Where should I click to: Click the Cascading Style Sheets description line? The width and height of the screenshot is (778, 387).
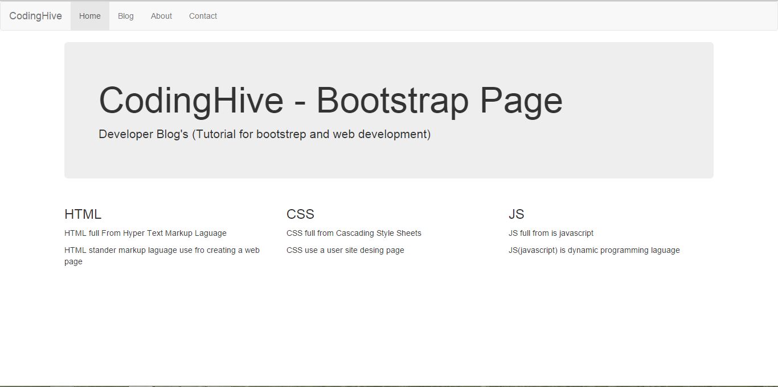(x=354, y=233)
